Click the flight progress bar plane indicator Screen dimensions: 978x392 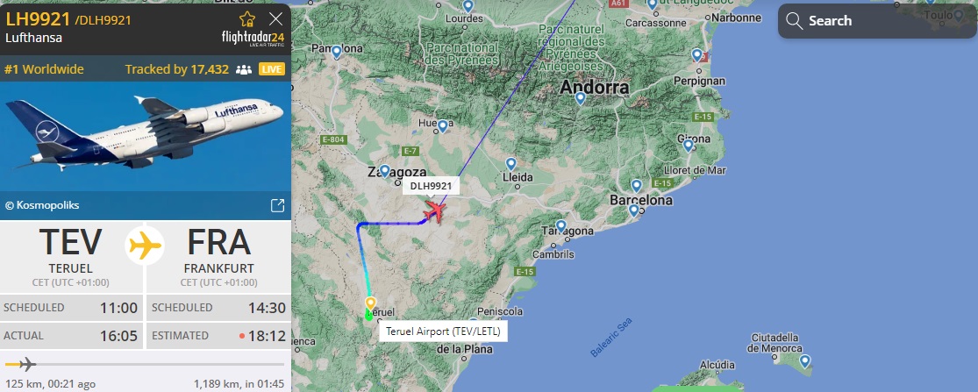point(27,365)
